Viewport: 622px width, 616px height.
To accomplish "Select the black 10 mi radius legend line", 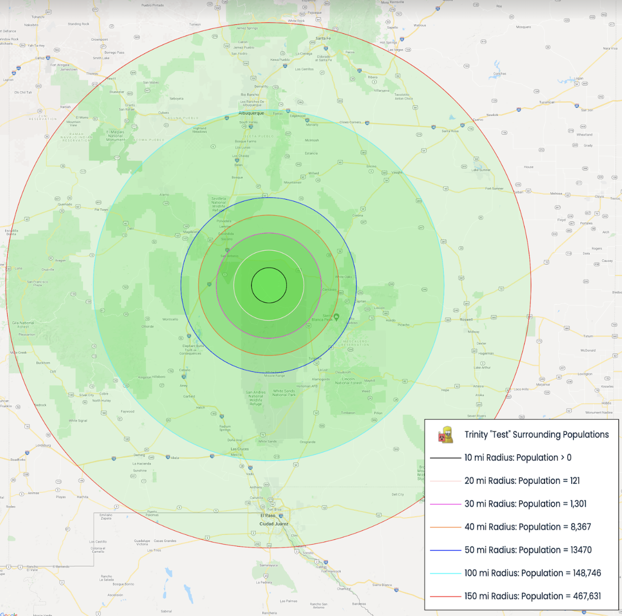I will [x=445, y=458].
